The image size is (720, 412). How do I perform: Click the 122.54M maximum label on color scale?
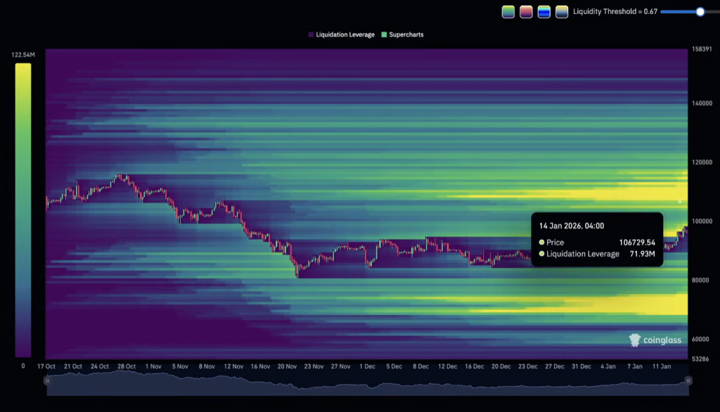[22, 54]
